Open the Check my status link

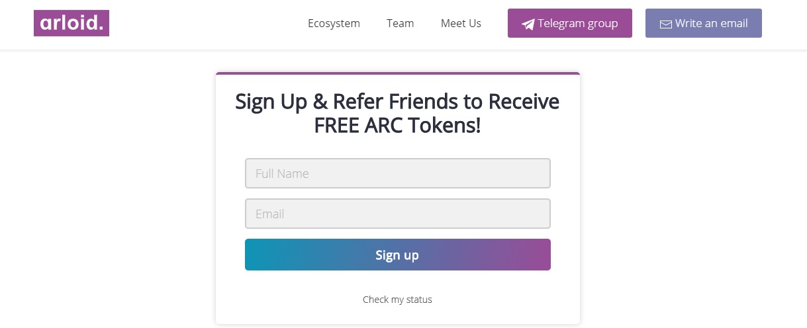point(397,300)
